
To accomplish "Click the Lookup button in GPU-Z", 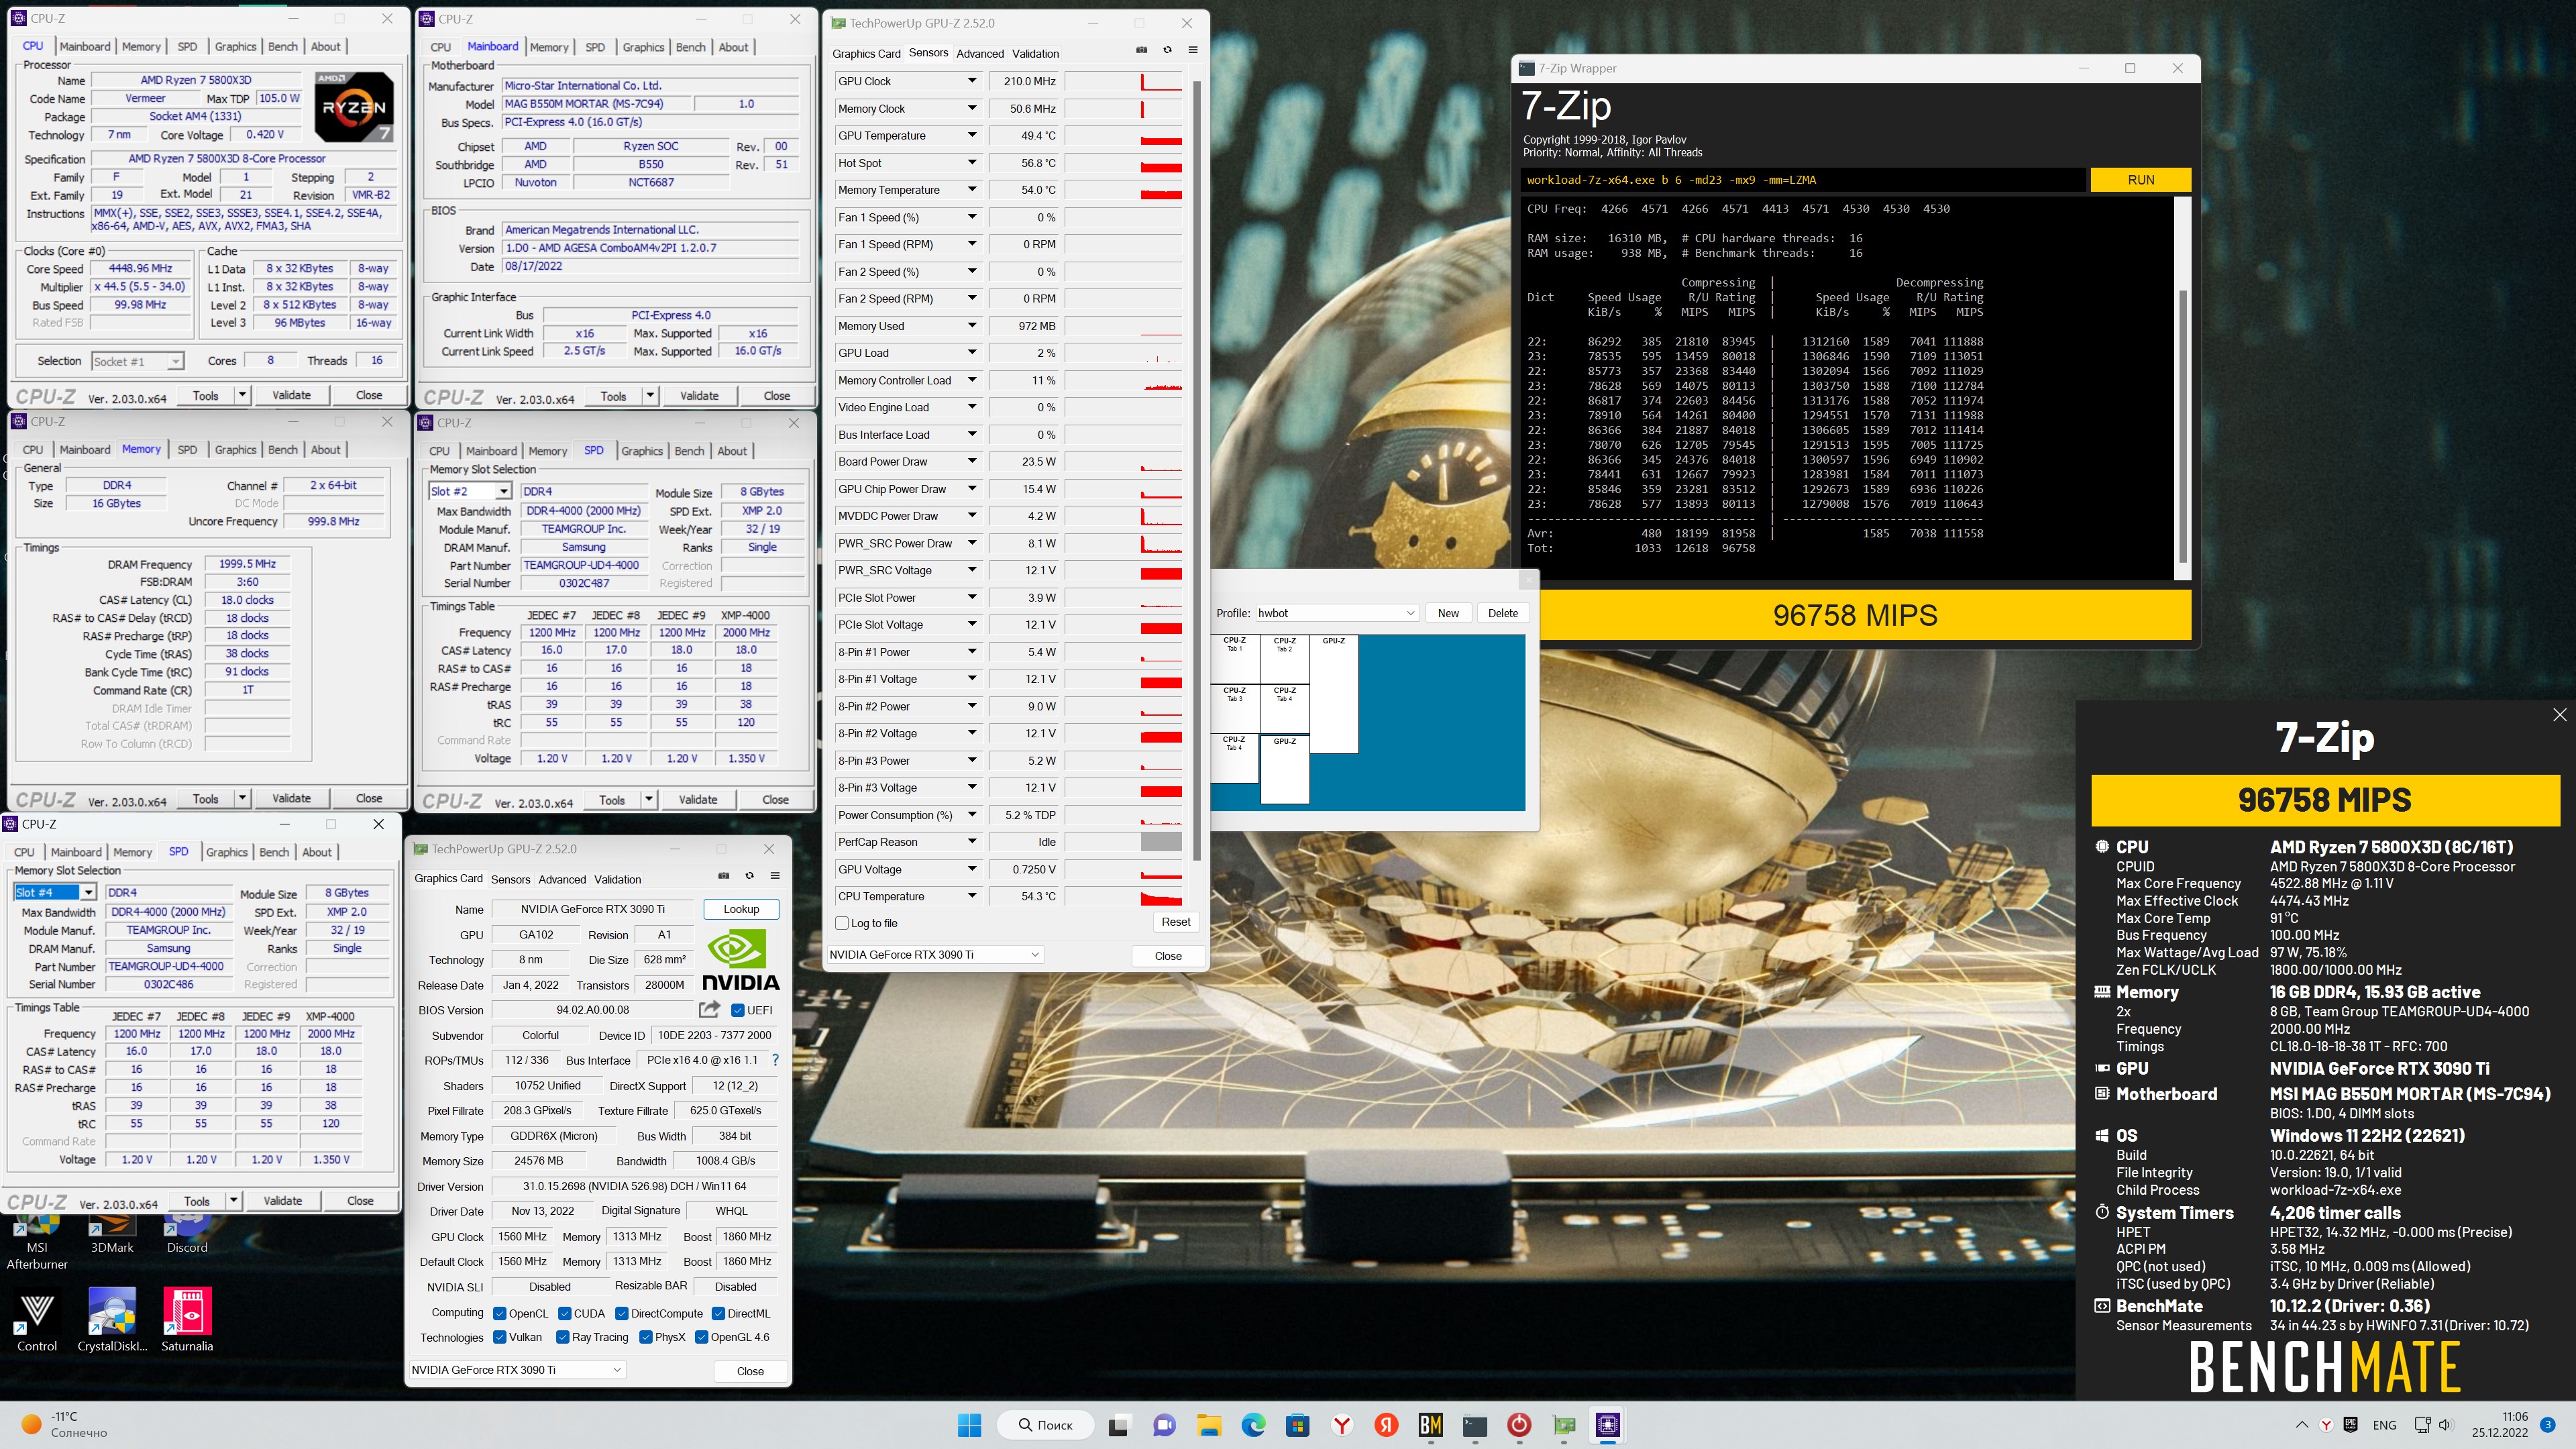I will 741,909.
